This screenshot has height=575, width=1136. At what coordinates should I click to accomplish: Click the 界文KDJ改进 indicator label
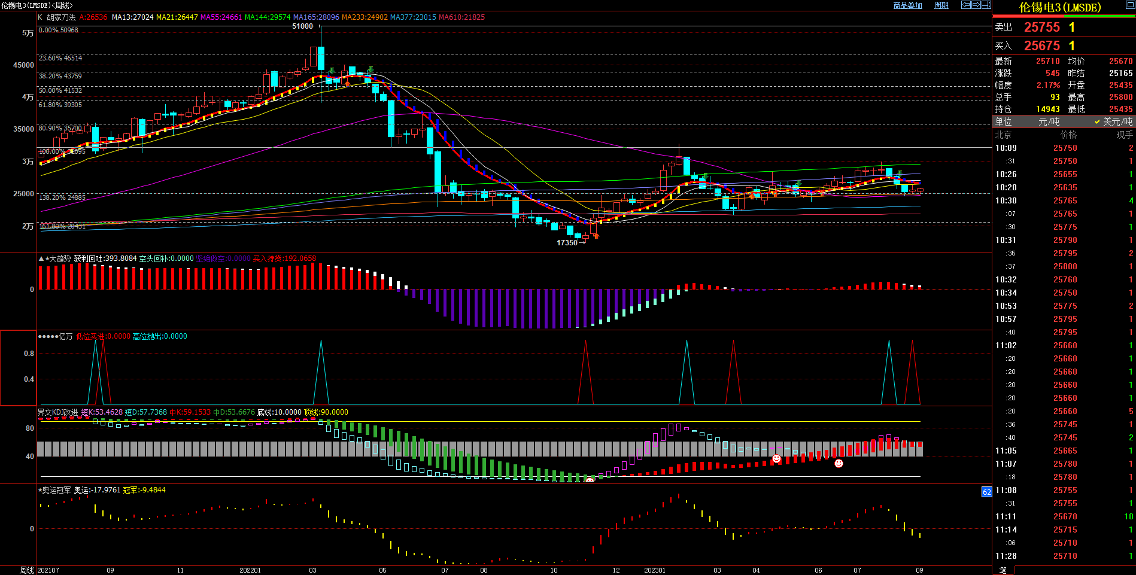coord(57,412)
